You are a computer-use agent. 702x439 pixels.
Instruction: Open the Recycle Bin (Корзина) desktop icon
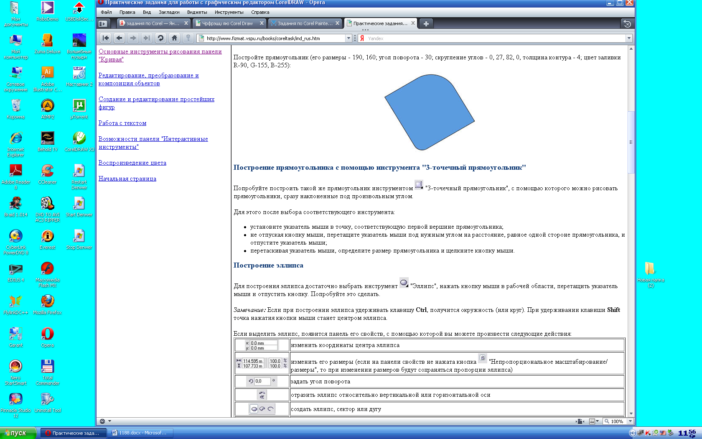click(x=15, y=109)
